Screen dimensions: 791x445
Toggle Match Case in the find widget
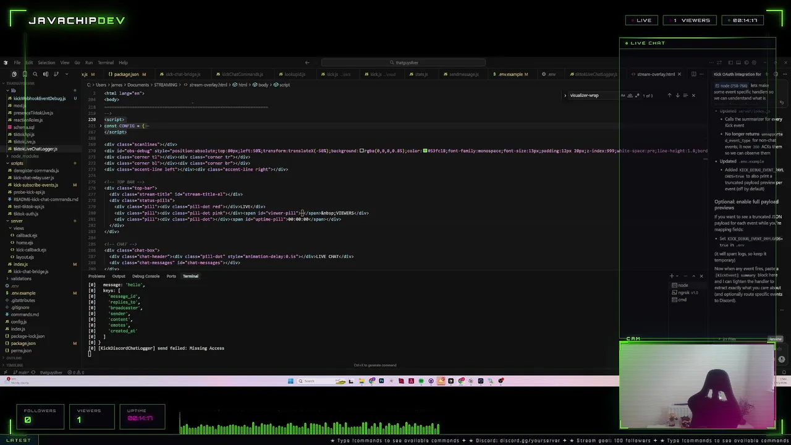[623, 95]
